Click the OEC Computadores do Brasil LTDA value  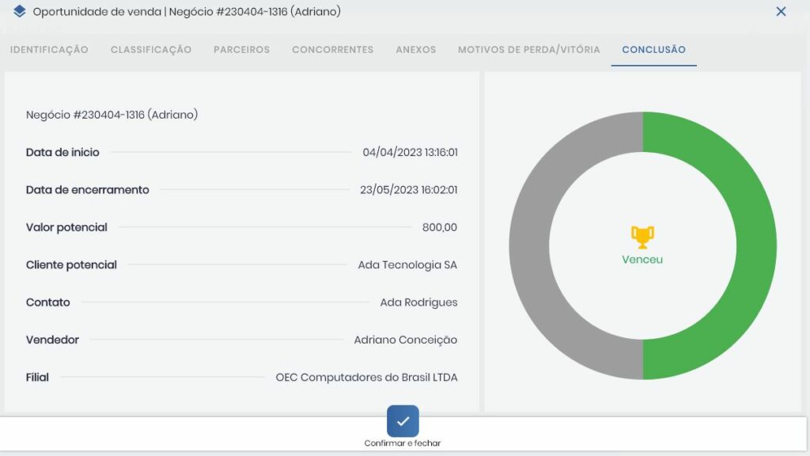pyautogui.click(x=366, y=378)
